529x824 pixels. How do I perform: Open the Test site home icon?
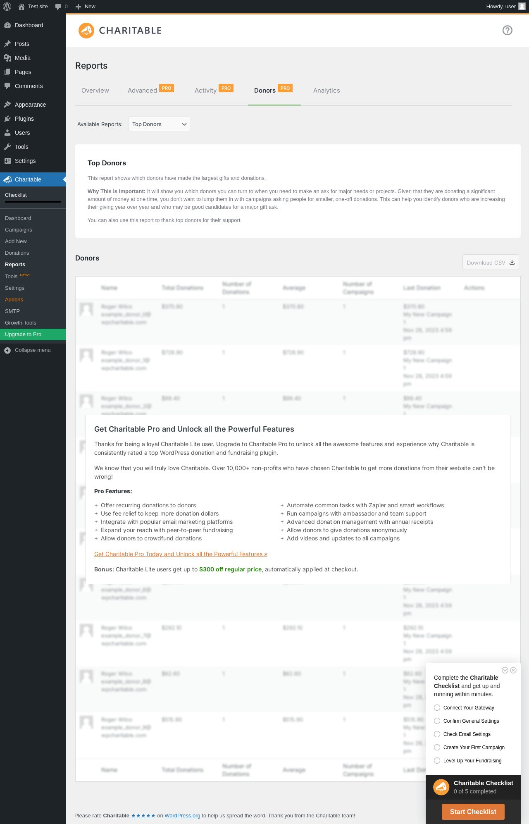21,7
